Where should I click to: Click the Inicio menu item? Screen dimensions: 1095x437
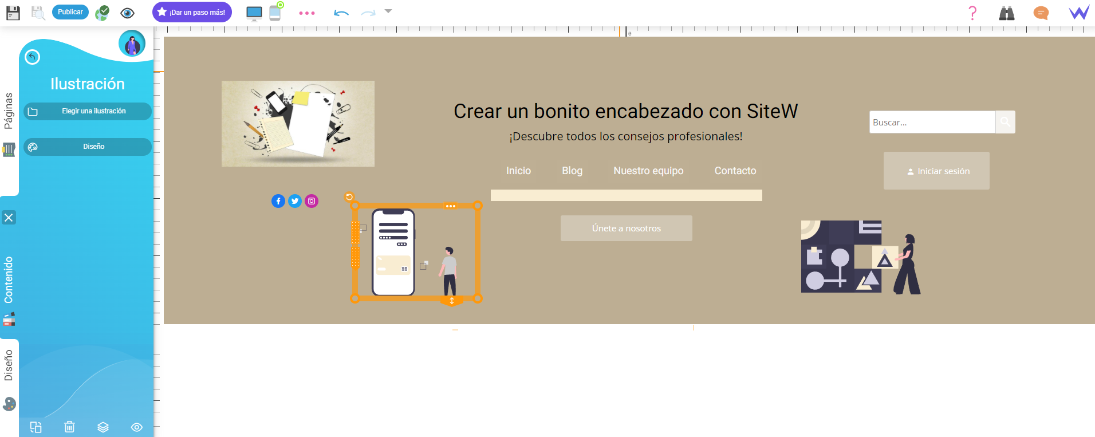tap(518, 171)
